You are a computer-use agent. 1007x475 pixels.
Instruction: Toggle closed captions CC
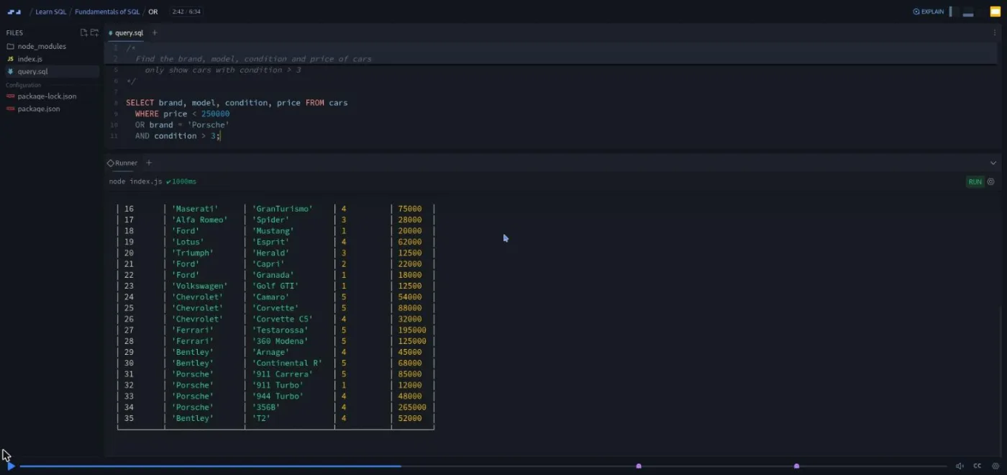point(978,466)
